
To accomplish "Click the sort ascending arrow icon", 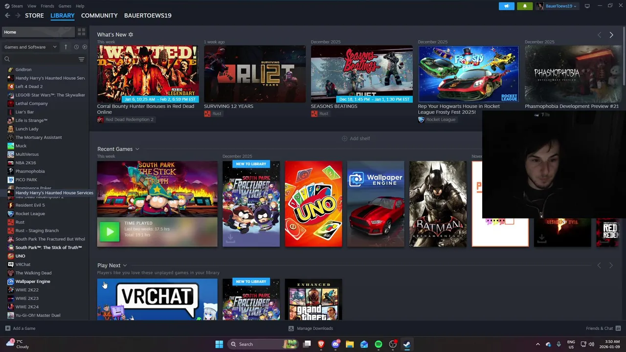I will [66, 47].
